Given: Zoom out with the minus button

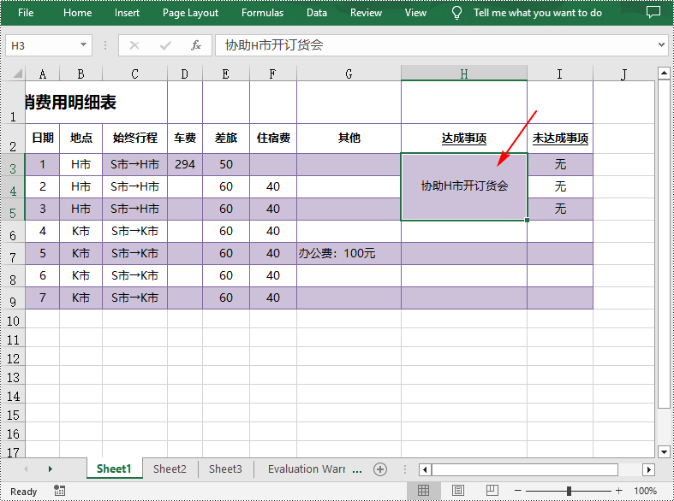Looking at the screenshot, I should [518, 491].
